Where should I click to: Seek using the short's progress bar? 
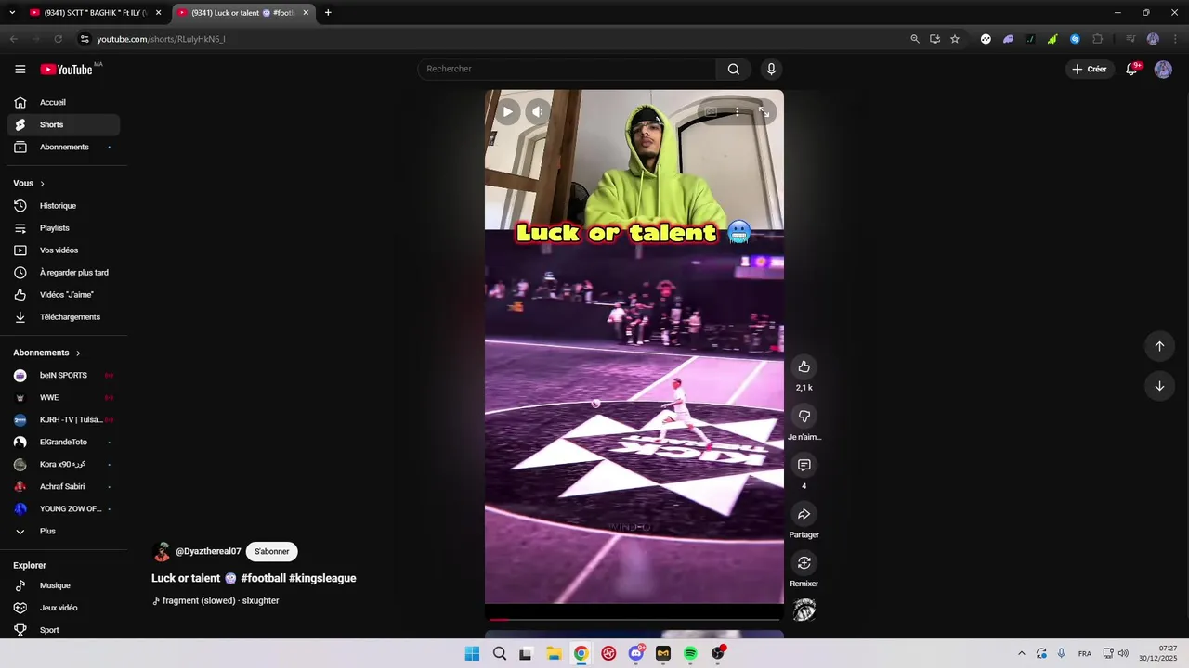click(634, 619)
